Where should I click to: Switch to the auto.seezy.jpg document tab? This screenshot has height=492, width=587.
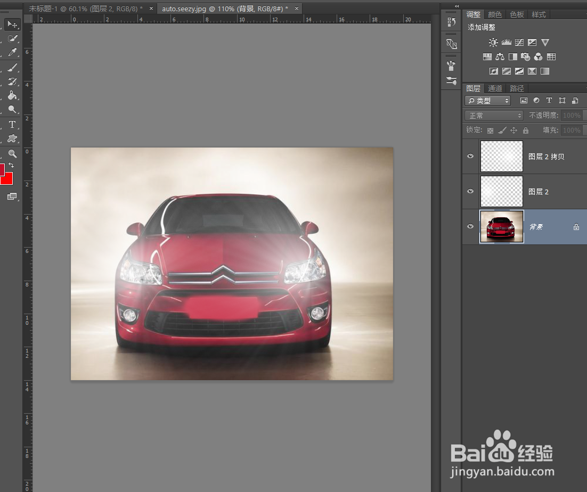coord(225,9)
